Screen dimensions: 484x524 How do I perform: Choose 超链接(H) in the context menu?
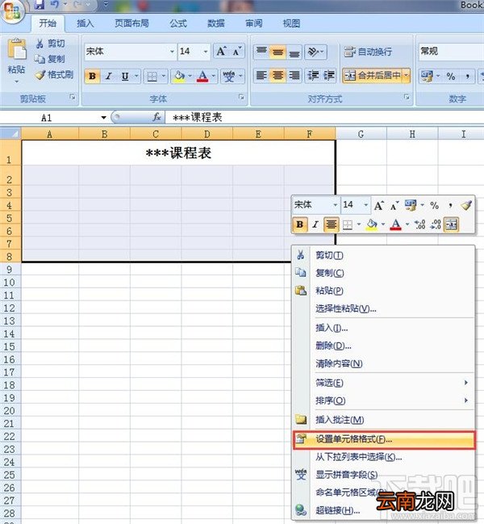[383, 510]
